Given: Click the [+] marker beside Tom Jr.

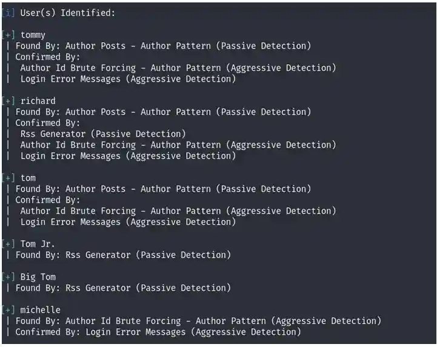Looking at the screenshot, I should (8, 244).
